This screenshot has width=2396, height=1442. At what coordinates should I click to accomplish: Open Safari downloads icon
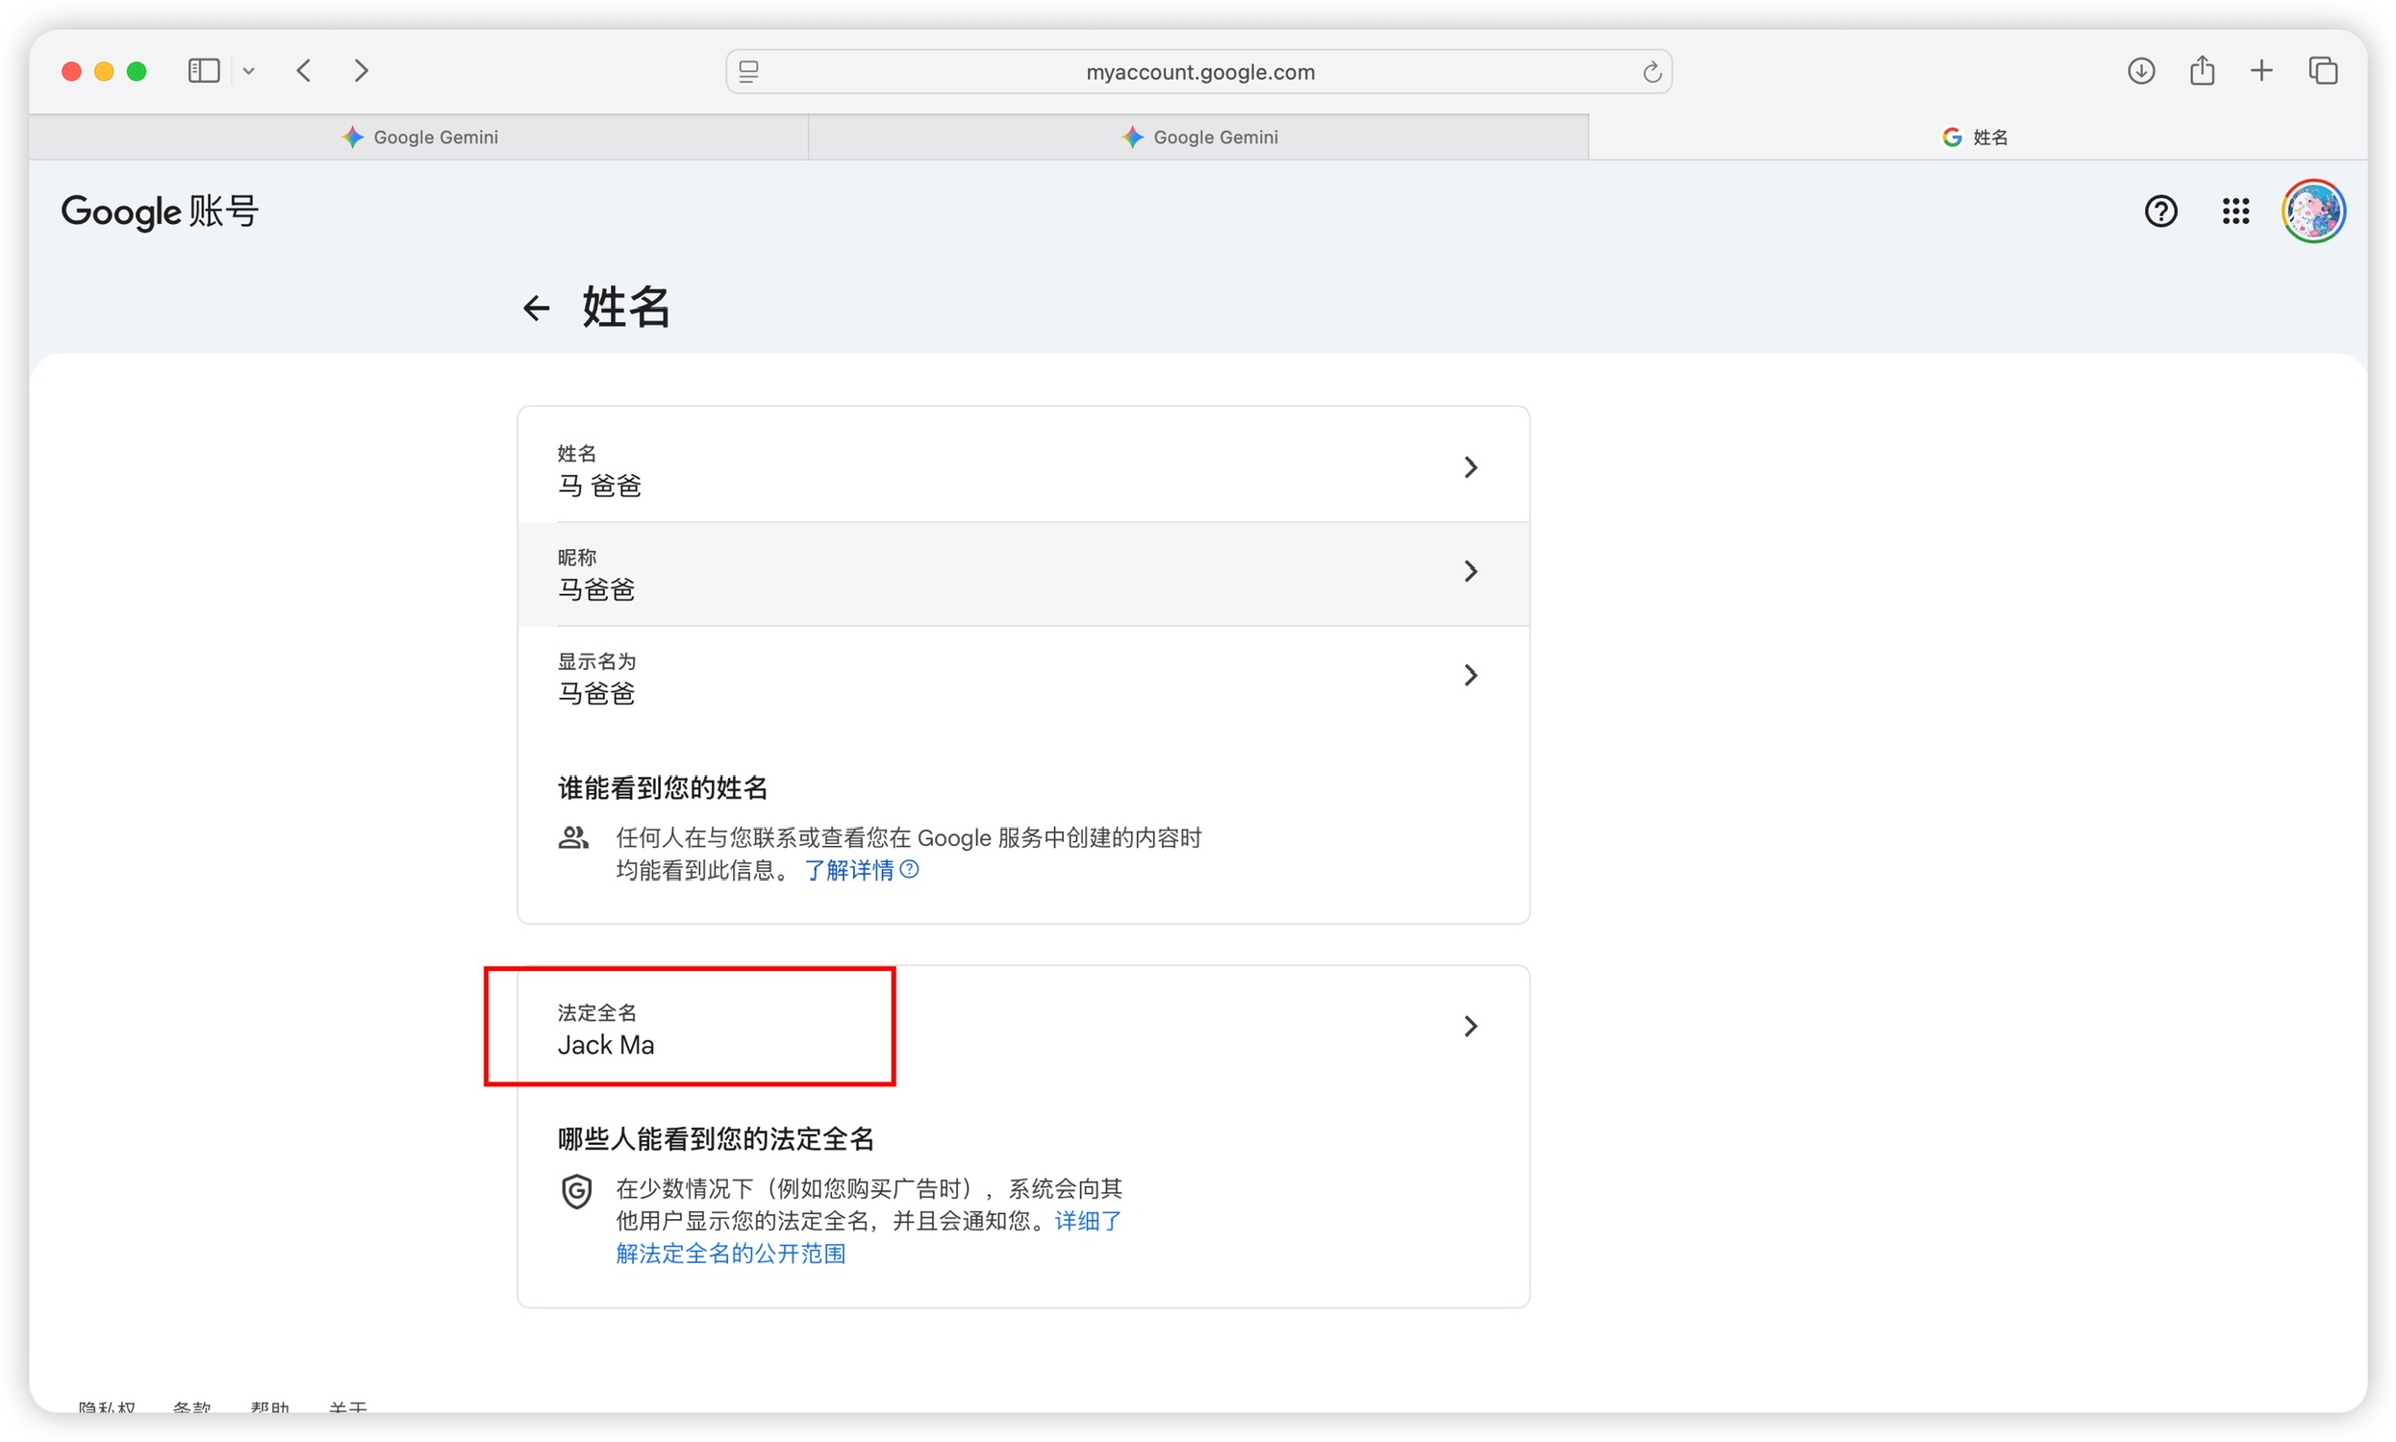pyautogui.click(x=2139, y=71)
